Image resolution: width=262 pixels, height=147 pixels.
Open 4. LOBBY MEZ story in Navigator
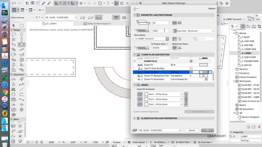[249, 49]
